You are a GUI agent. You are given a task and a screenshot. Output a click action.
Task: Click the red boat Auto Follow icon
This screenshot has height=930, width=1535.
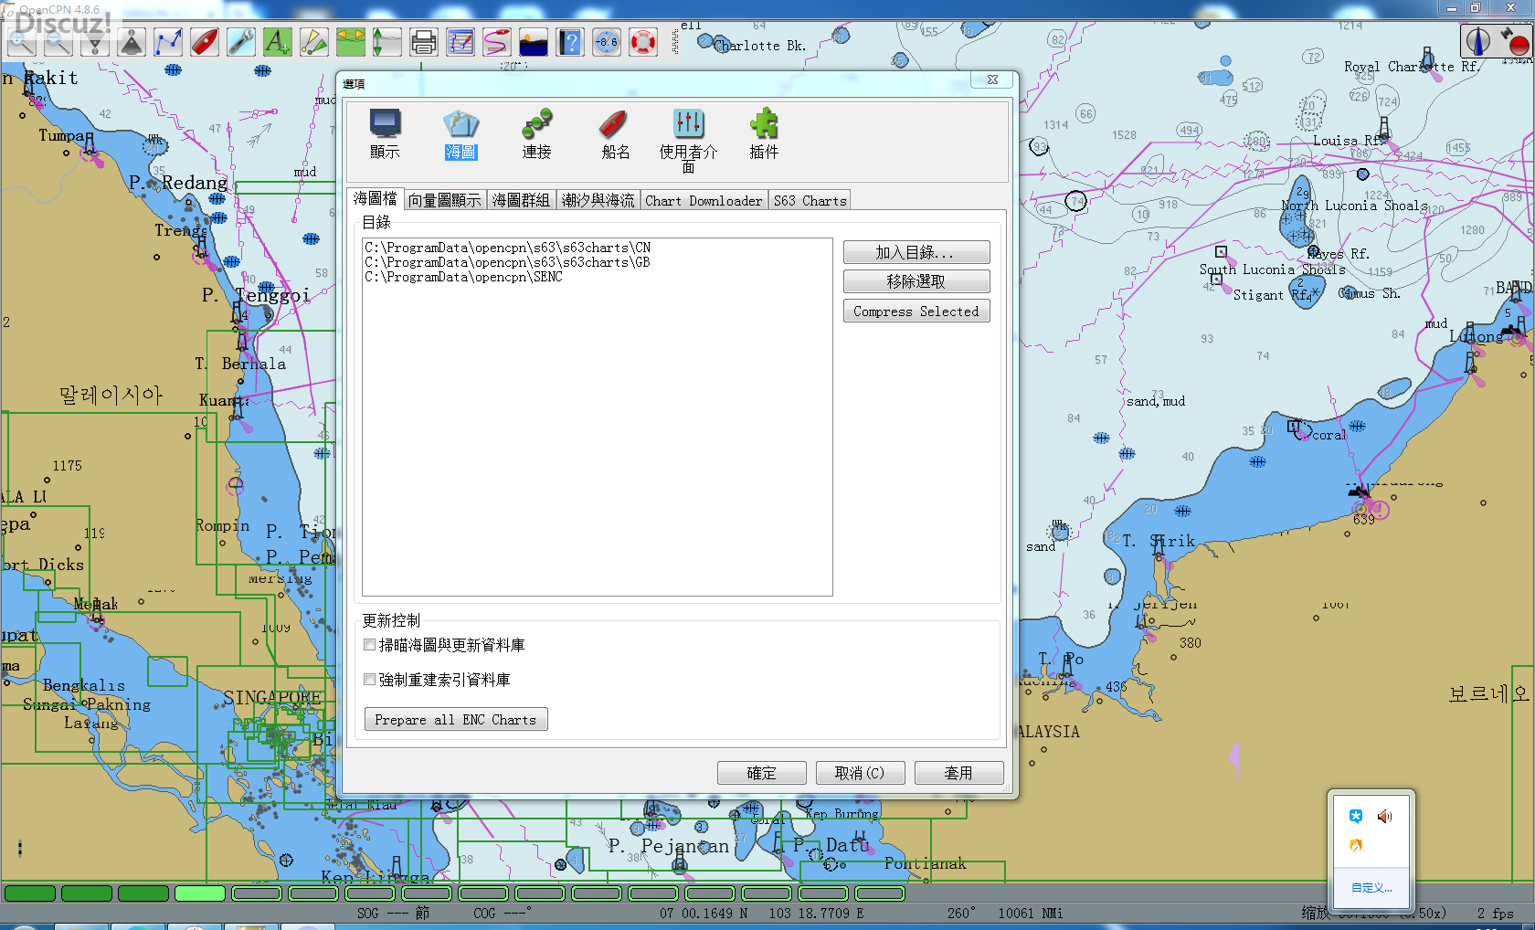tap(205, 42)
